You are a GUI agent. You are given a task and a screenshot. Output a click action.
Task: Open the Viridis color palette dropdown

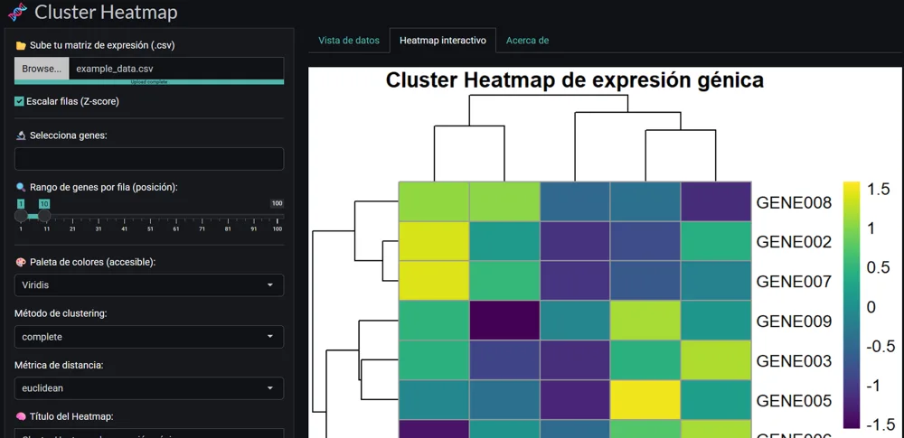(149, 284)
